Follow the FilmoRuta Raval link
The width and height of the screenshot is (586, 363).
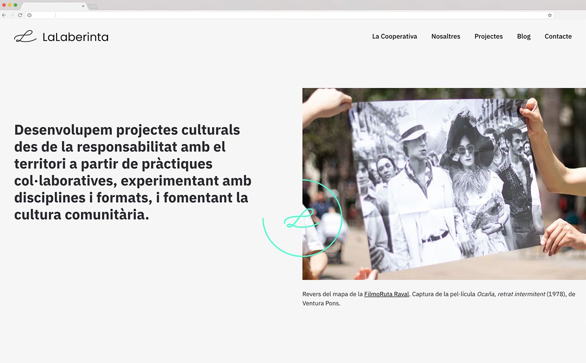pos(386,294)
